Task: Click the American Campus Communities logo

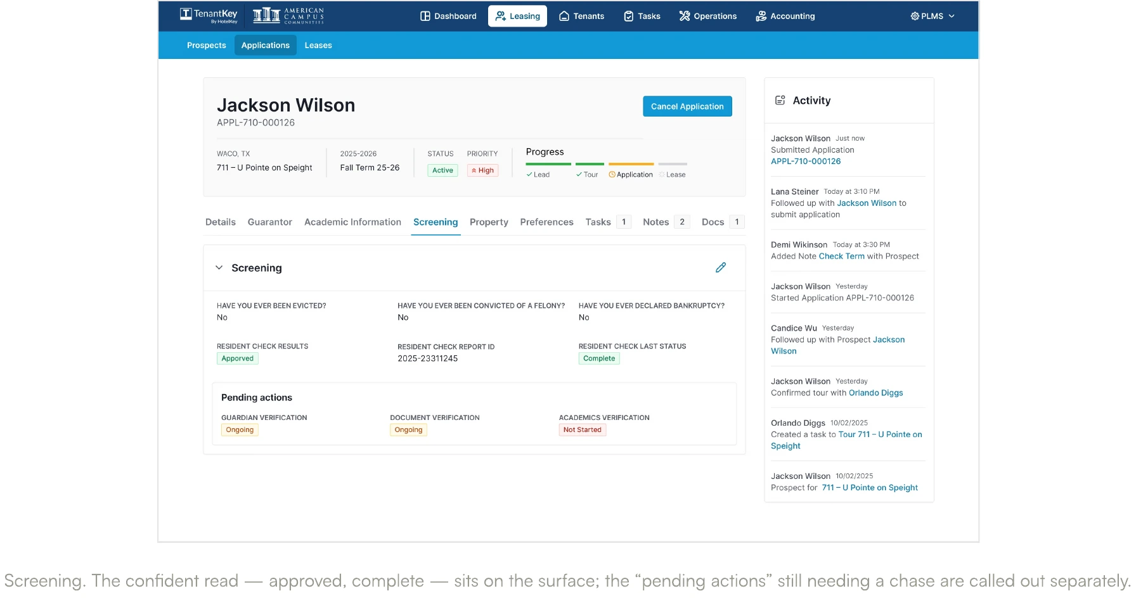Action: point(288,15)
